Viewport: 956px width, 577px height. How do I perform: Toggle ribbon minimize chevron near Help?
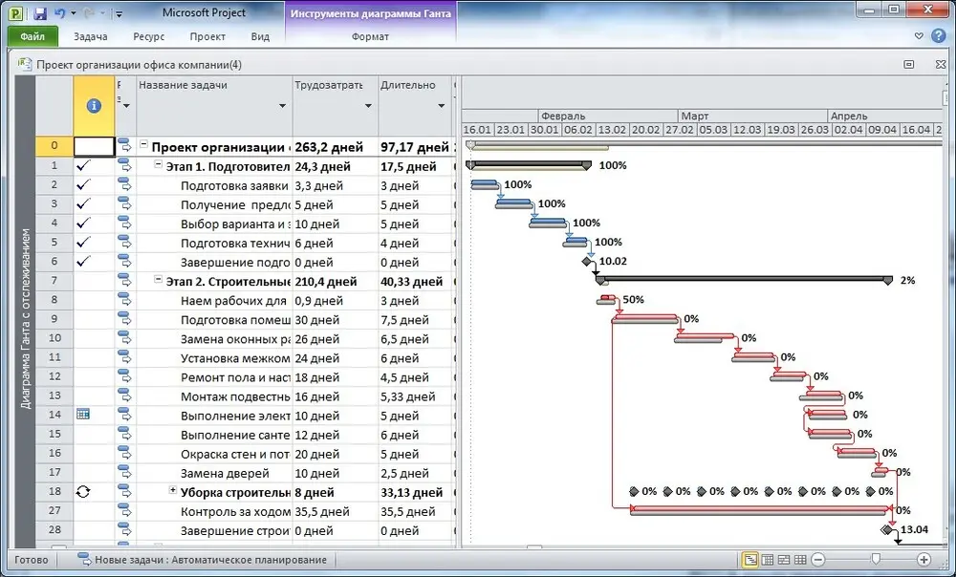click(919, 36)
